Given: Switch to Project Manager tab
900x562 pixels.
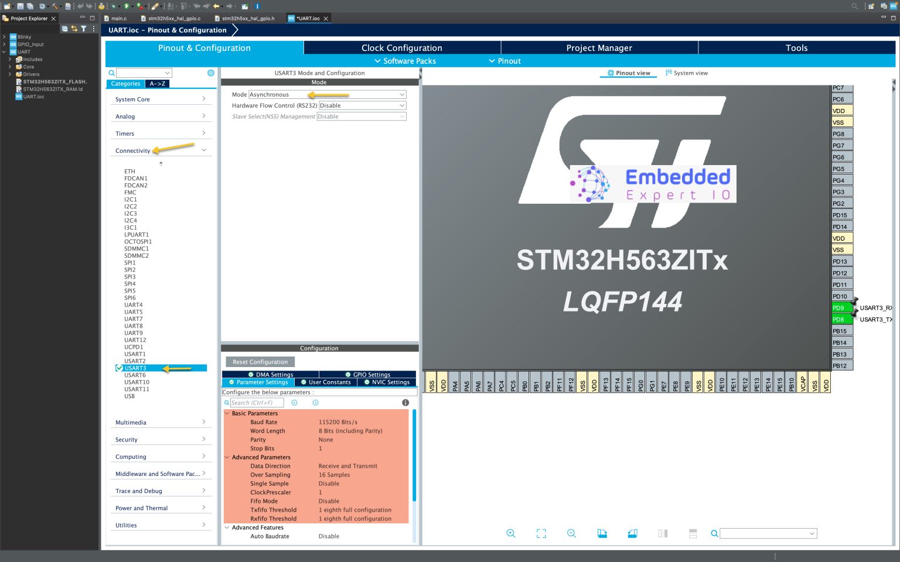Looking at the screenshot, I should tap(599, 48).
